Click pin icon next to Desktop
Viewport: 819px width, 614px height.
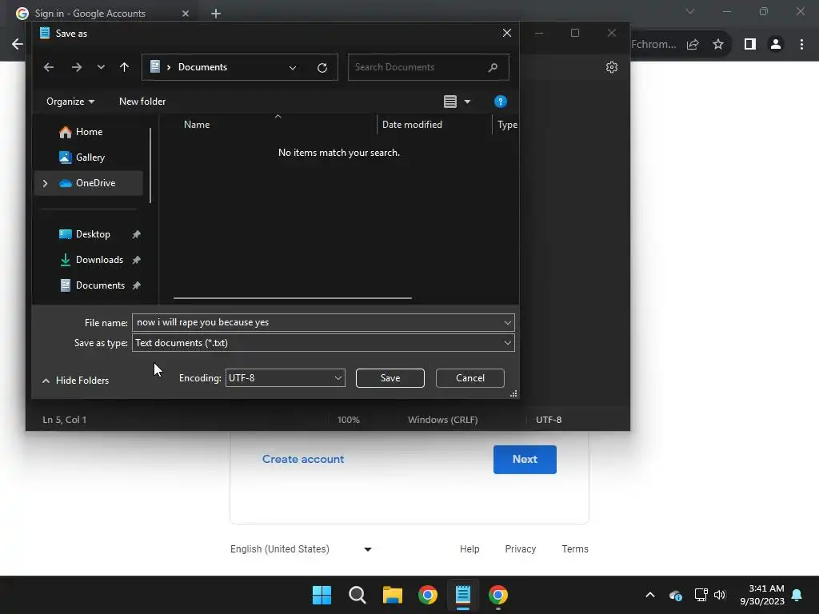tap(136, 234)
